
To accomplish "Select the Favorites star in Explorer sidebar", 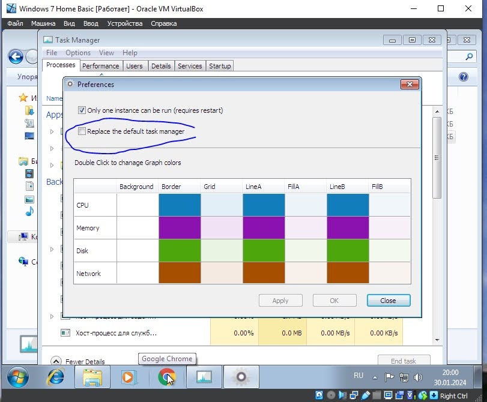I will click(x=23, y=98).
